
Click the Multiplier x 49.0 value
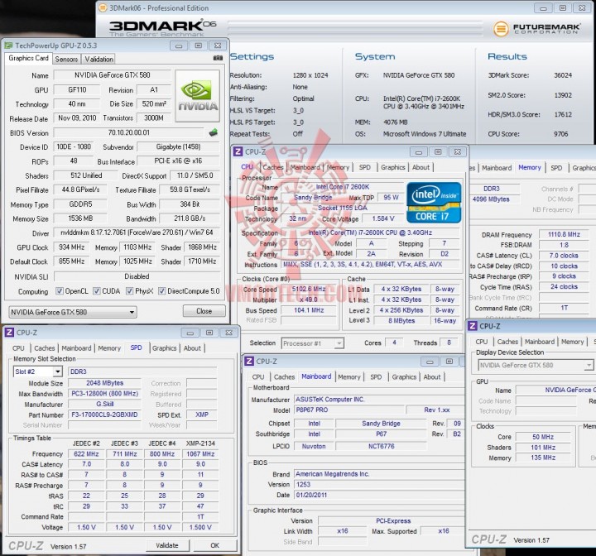coord(309,300)
